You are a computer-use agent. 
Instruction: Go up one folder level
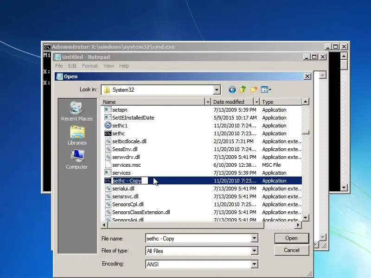pos(243,89)
